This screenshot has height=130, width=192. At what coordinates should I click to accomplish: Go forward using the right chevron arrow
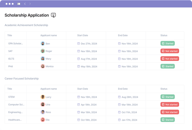click(30, 4)
